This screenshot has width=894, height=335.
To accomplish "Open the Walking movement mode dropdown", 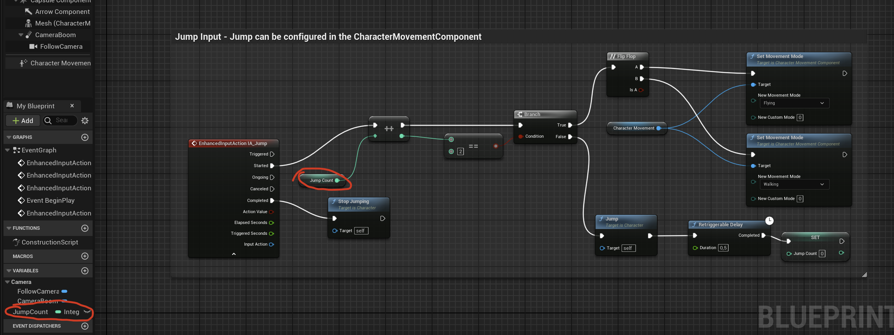I will click(x=794, y=184).
